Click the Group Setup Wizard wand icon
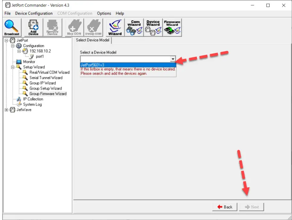The image size is (292, 220). (25, 88)
